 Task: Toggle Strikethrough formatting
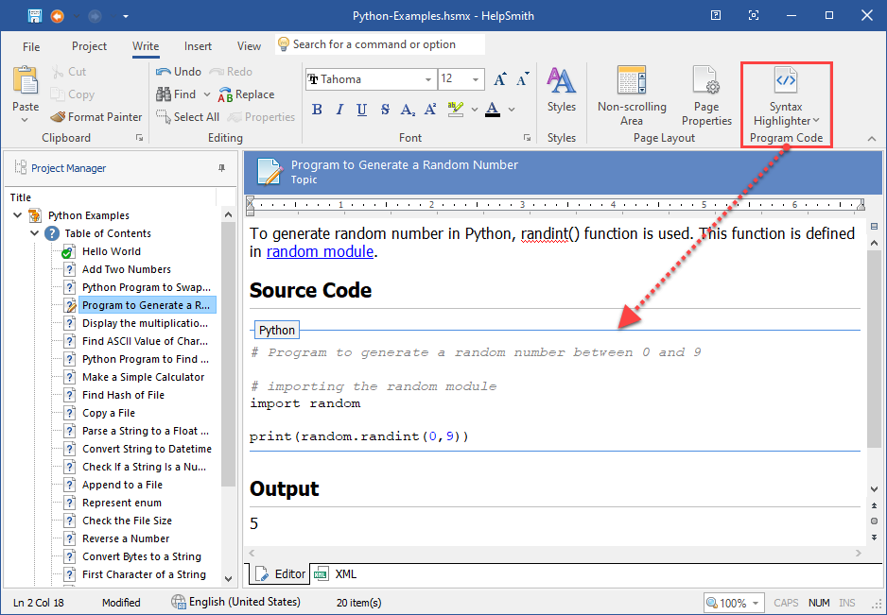385,109
